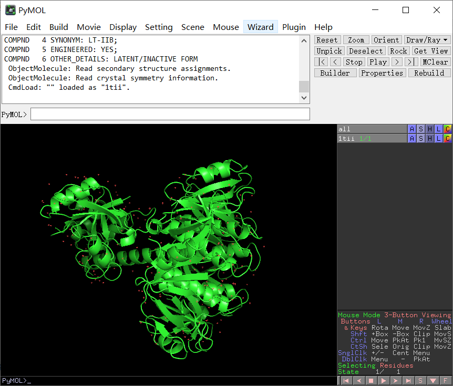Screen dimensions: 453x386
Task: Click the PyMOL app icon in title bar
Action: (x=11, y=10)
